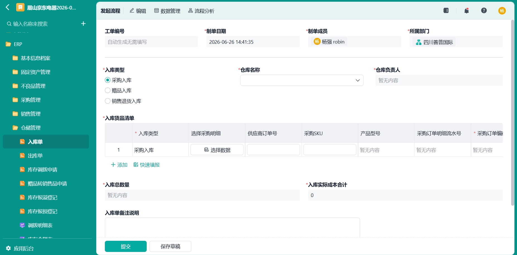This screenshot has width=517, height=255.
Task: Expand the ERP folder
Action: [8, 44]
